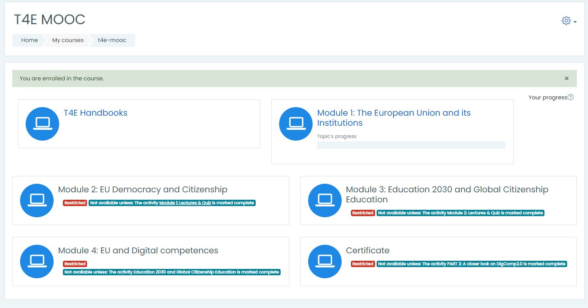
Task: Open the progress help question-mark icon
Action: point(571,97)
